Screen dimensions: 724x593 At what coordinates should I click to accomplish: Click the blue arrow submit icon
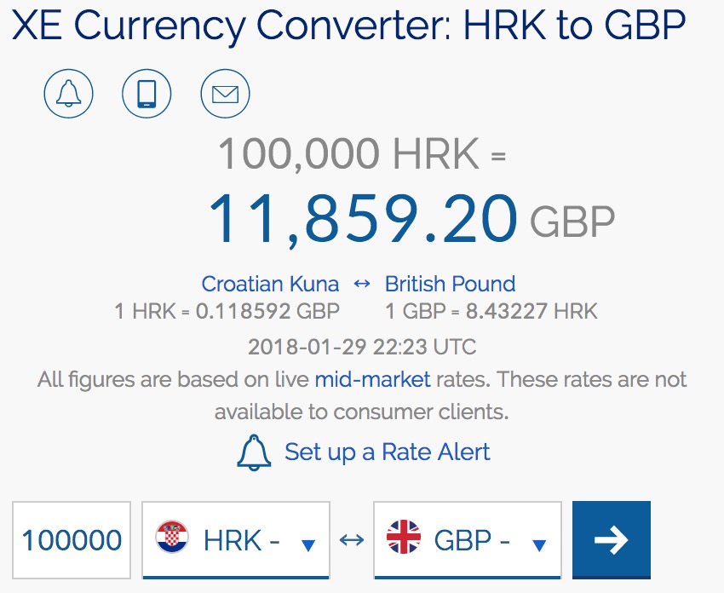[x=612, y=539]
